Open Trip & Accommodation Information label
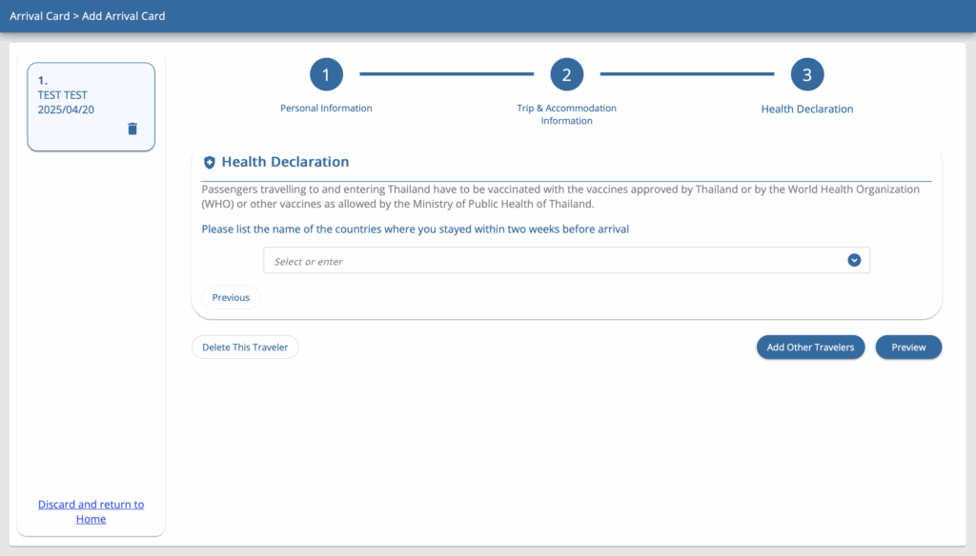Image resolution: width=976 pixels, height=556 pixels. (x=566, y=114)
